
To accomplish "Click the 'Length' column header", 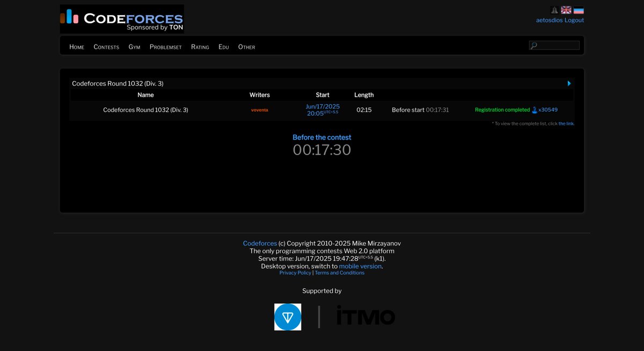I will click(x=364, y=95).
